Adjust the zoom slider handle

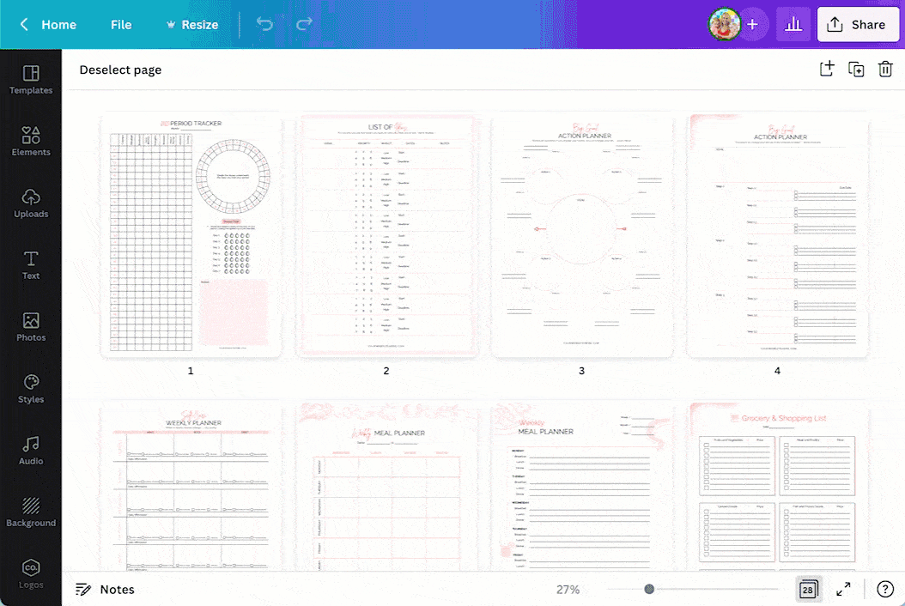(x=649, y=590)
